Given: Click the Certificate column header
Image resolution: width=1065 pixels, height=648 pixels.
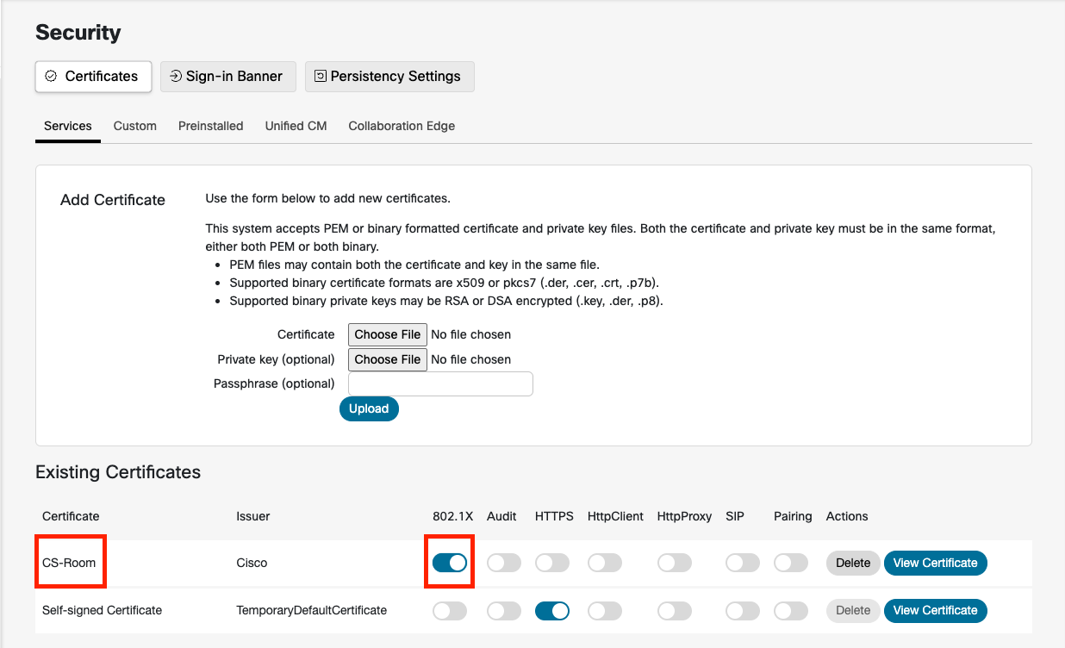Looking at the screenshot, I should tap(71, 516).
